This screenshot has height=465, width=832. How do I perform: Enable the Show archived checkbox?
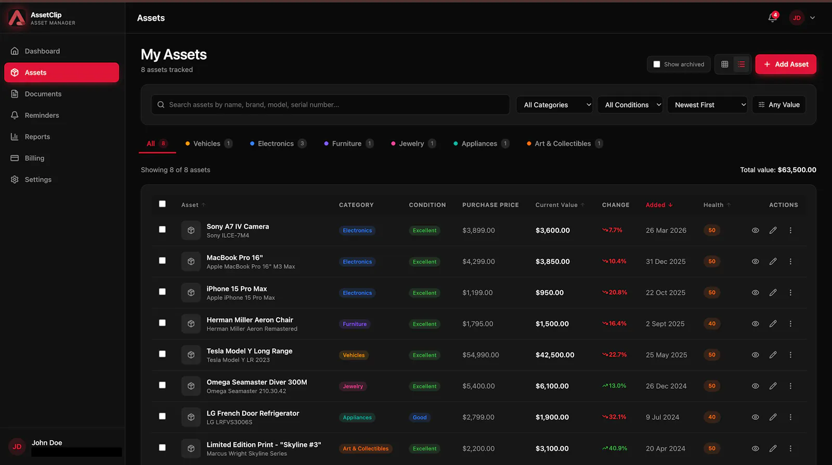click(x=657, y=64)
